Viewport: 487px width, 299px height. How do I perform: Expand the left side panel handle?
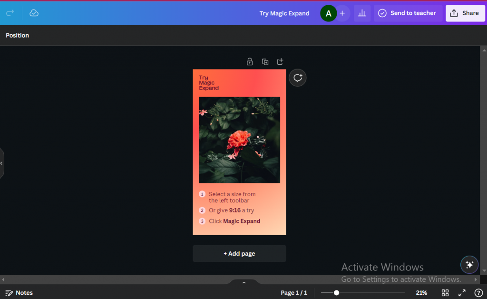click(1, 163)
